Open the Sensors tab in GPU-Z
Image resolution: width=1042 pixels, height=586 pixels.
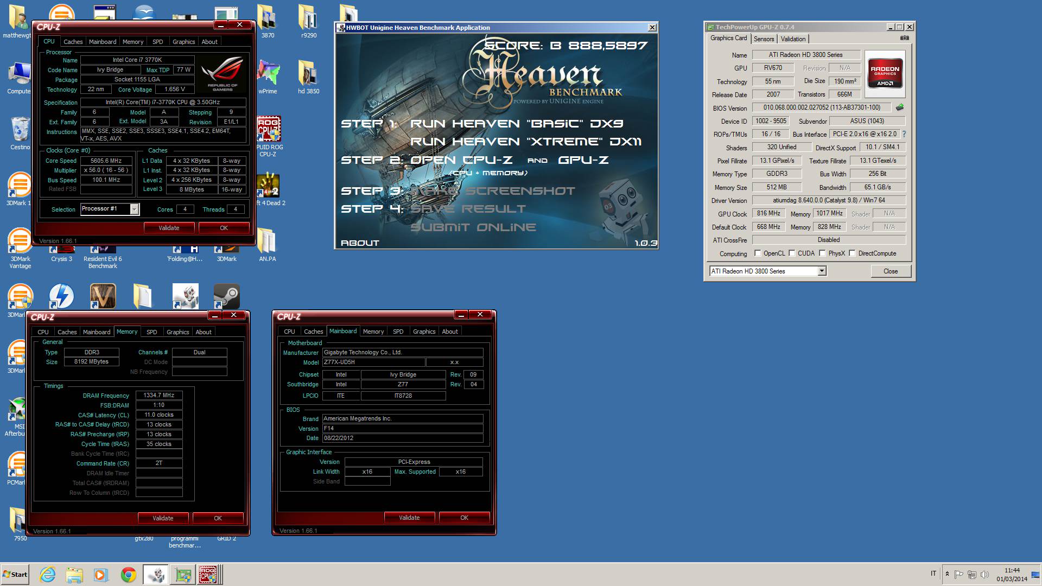[x=764, y=39]
